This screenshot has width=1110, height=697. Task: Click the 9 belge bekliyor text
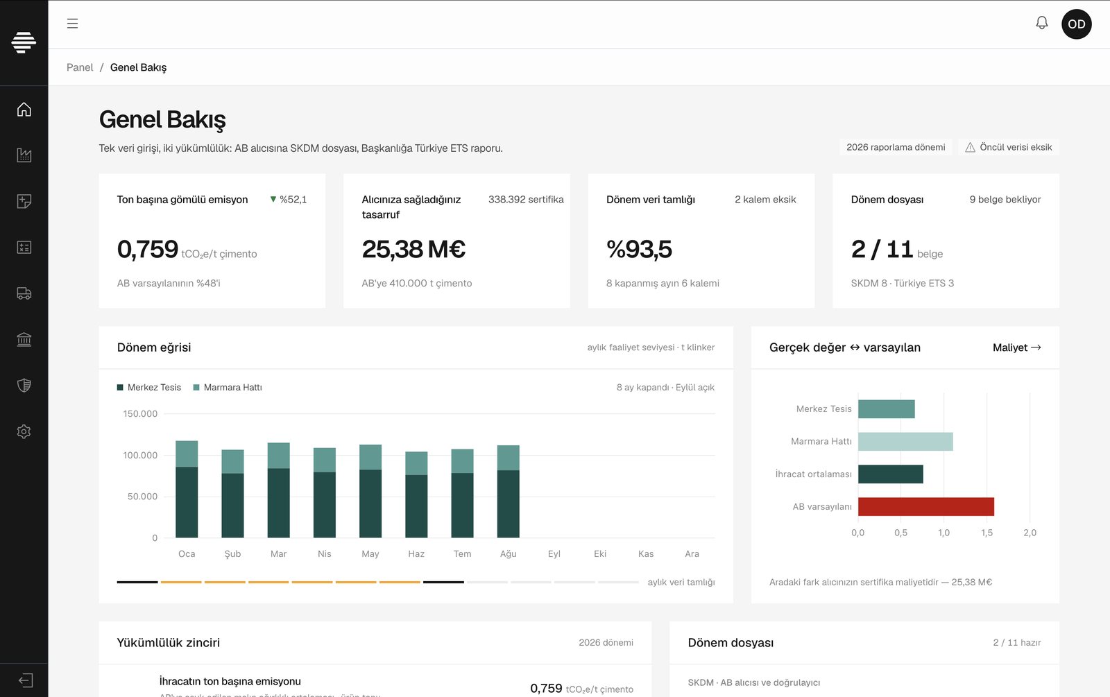[1005, 200]
